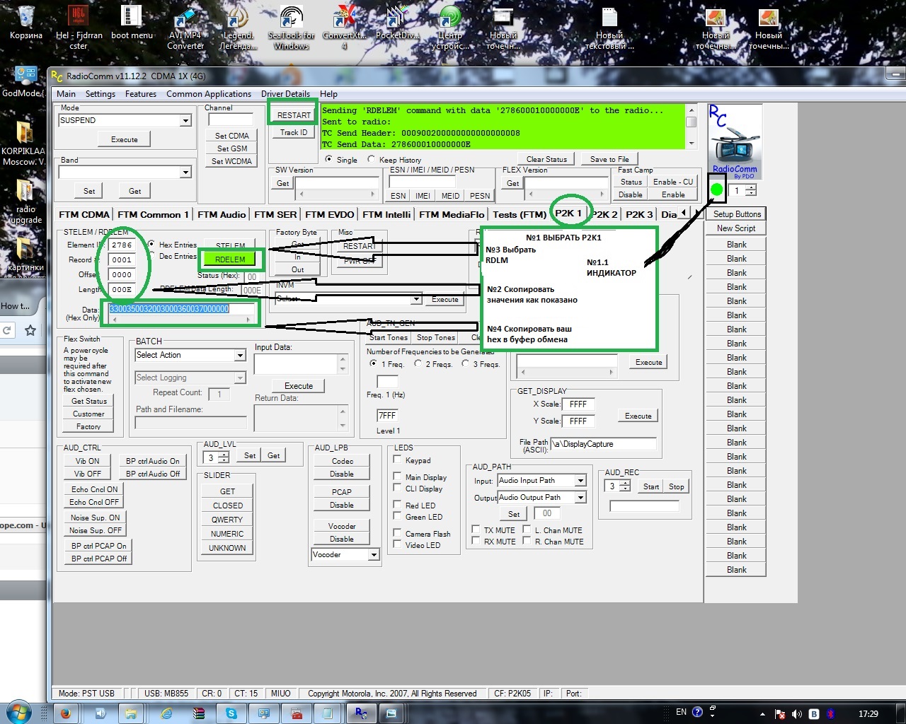Click the volume icon in the system tray

click(797, 714)
